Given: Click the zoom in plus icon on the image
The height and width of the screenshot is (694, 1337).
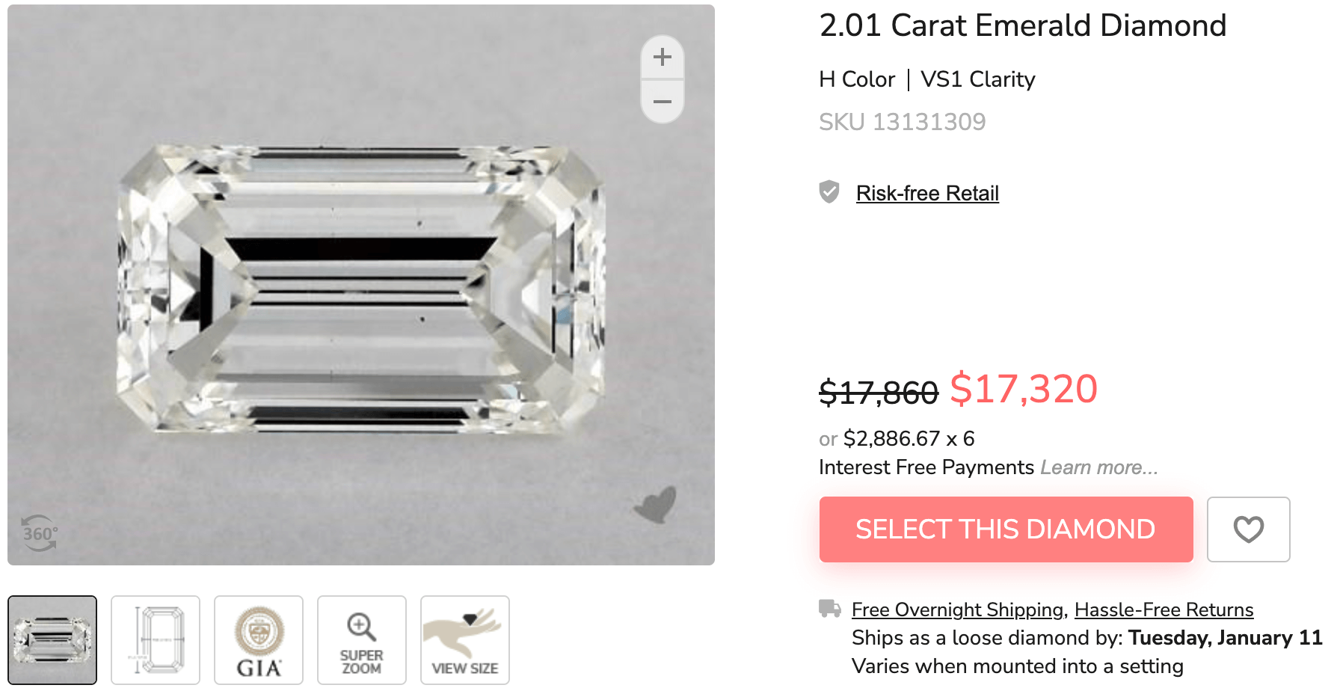Looking at the screenshot, I should (x=661, y=57).
